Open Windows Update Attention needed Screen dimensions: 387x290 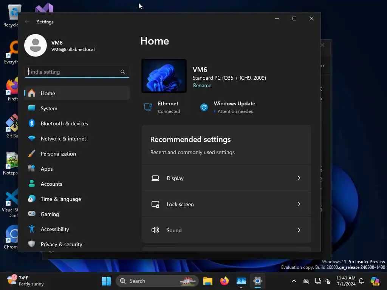(227, 107)
